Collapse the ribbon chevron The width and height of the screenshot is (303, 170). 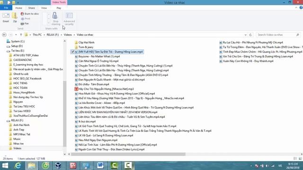(296, 8)
